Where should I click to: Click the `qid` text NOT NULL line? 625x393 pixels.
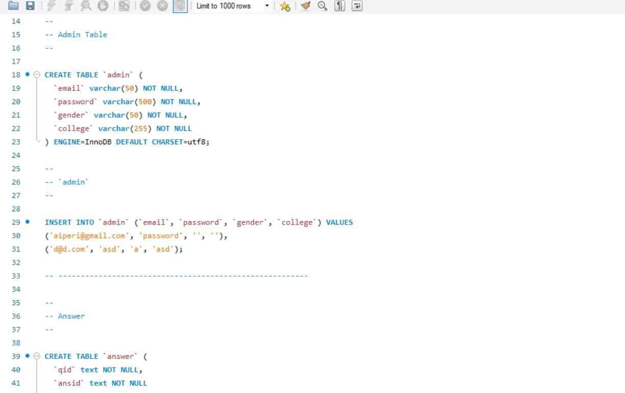pyautogui.click(x=98, y=370)
